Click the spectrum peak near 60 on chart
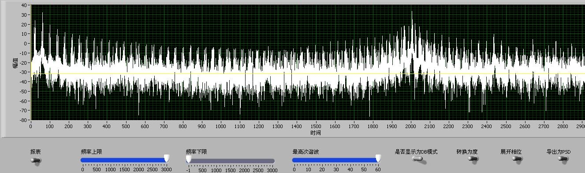Image resolution: width=585 pixels, height=173 pixels. pos(42,15)
